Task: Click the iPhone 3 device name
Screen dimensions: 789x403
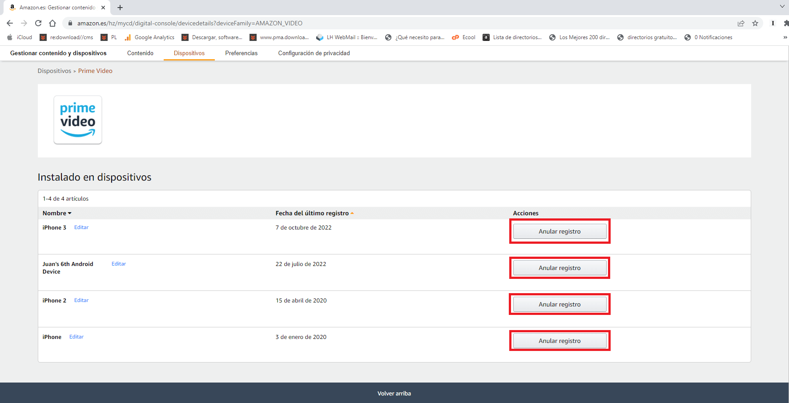Action: click(54, 227)
